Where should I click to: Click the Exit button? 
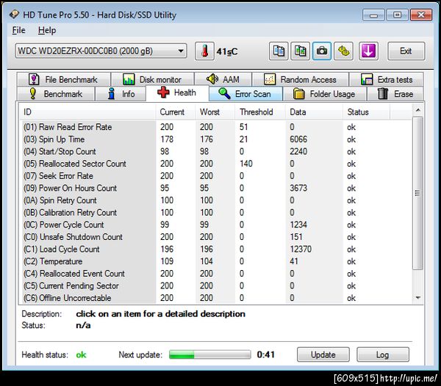[x=406, y=51]
